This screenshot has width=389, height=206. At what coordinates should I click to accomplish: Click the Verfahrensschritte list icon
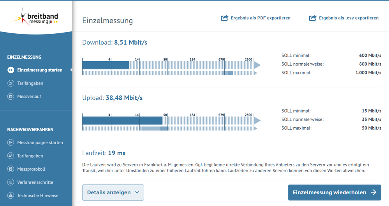coord(11,182)
